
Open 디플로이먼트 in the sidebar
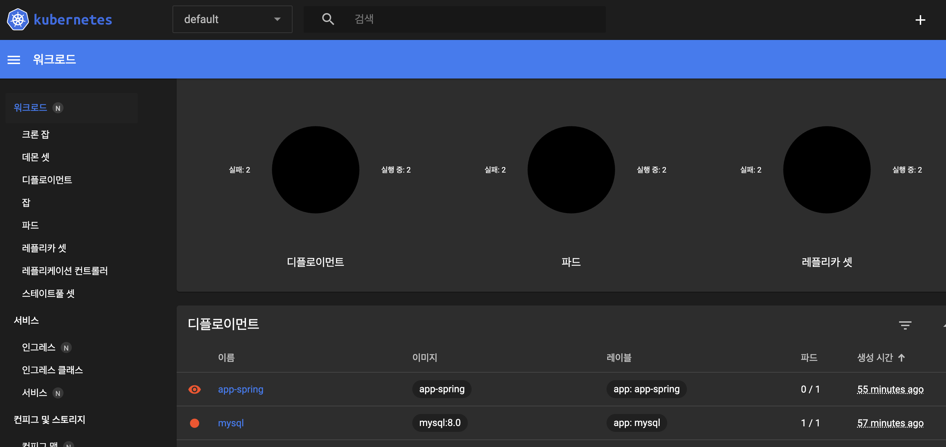click(47, 180)
